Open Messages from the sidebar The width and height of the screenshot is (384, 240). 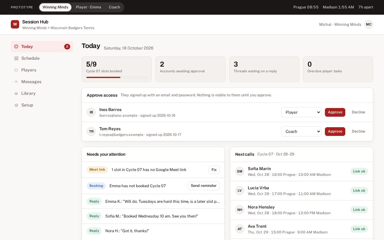pos(42,82)
